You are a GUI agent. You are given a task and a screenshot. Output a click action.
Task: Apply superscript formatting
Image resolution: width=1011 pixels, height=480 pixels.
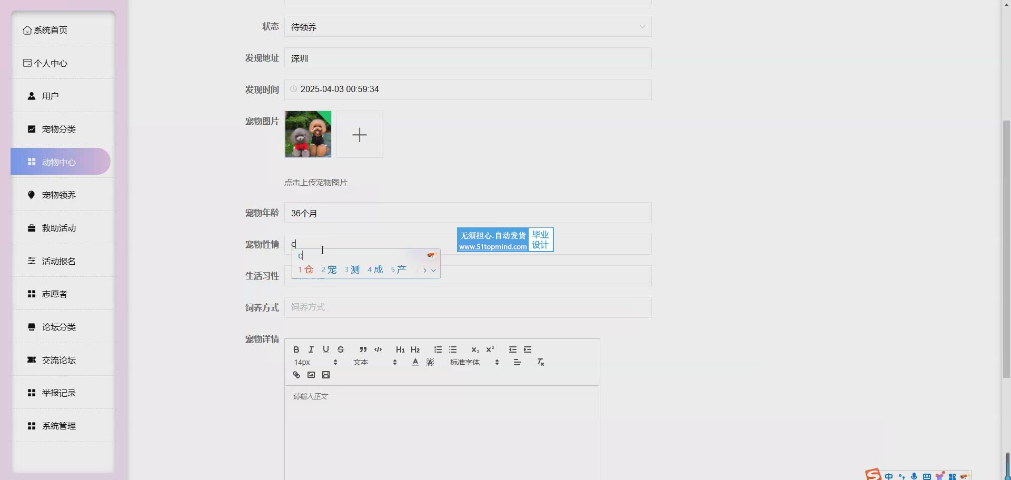[490, 349]
